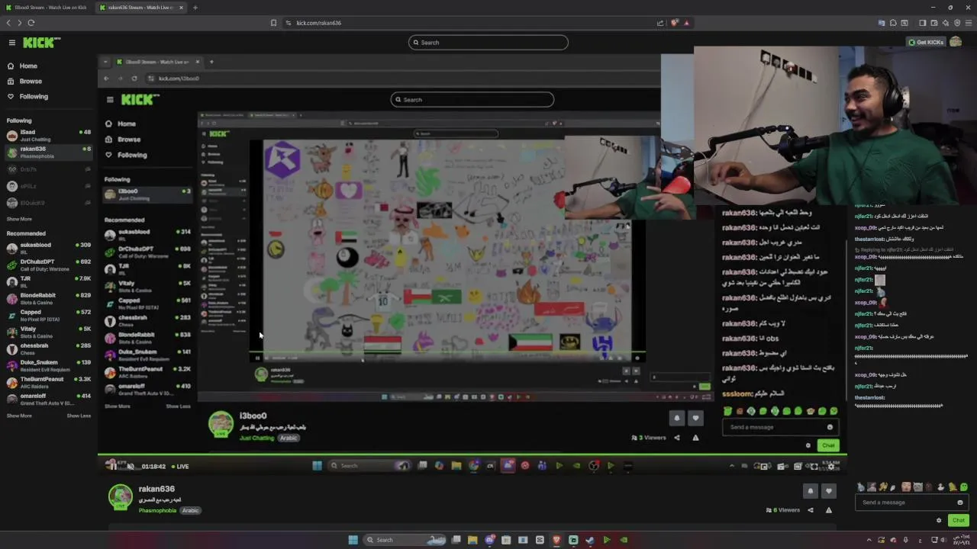Viewport: 977px width, 549px height.
Task: Reload the kick.com/rakan636 page
Action: pos(31,23)
